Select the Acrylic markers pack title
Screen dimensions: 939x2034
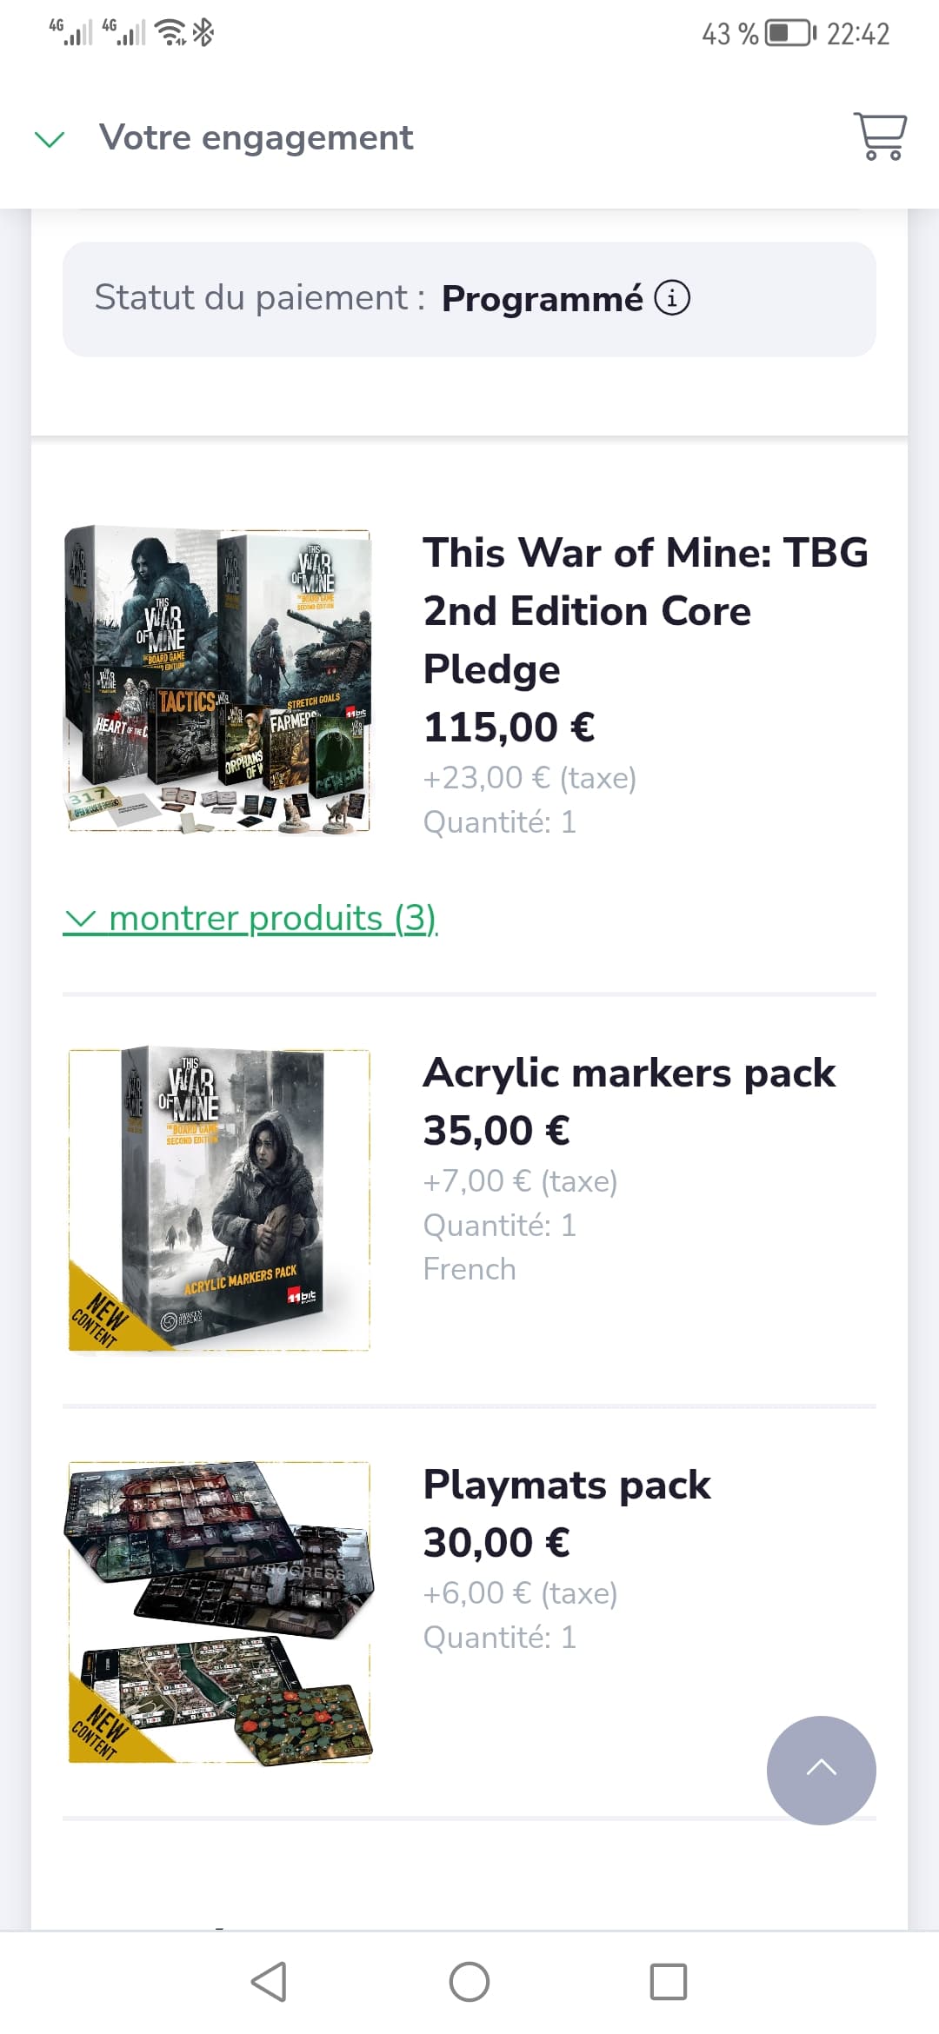click(629, 1073)
